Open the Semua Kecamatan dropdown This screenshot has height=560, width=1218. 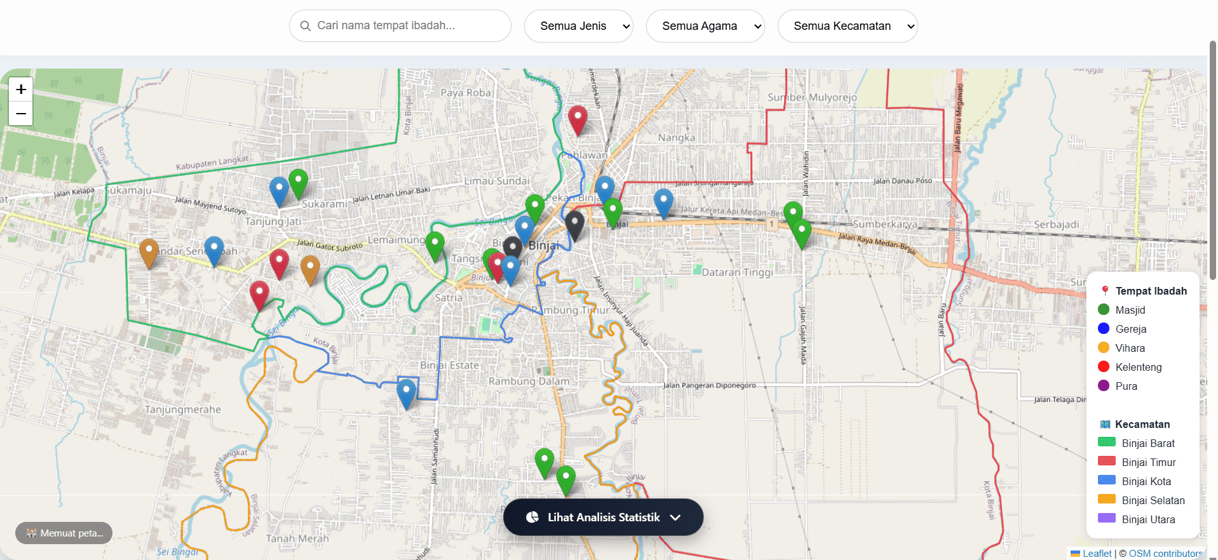(x=848, y=26)
